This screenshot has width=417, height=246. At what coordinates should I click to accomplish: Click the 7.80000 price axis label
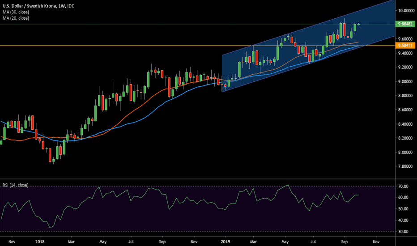[x=405, y=166]
